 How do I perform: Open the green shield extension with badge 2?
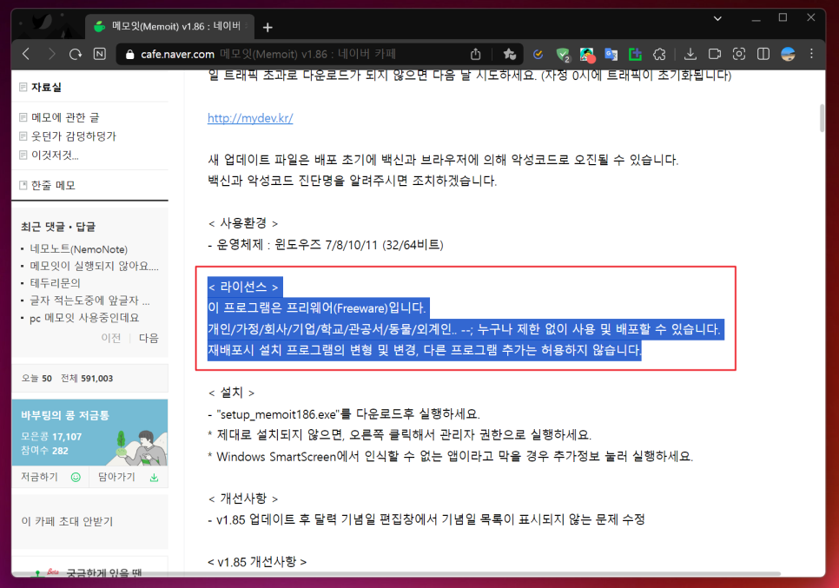(x=562, y=55)
